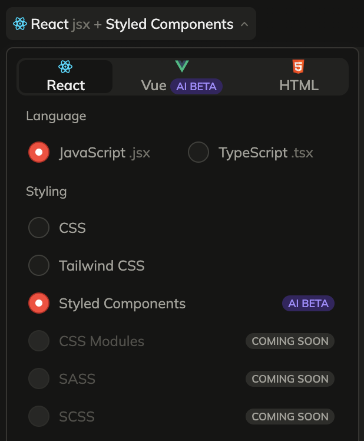Screen dimensions: 364x441
Task: Click the Vue logo icon
Action: click(181, 66)
